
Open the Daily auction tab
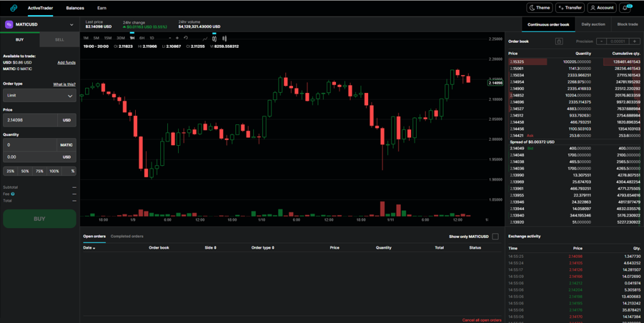pyautogui.click(x=593, y=24)
